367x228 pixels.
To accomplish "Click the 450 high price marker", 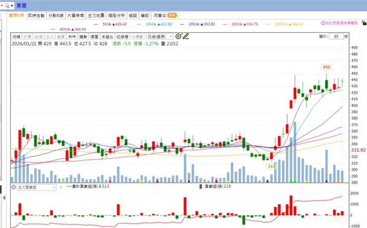I will [326, 67].
